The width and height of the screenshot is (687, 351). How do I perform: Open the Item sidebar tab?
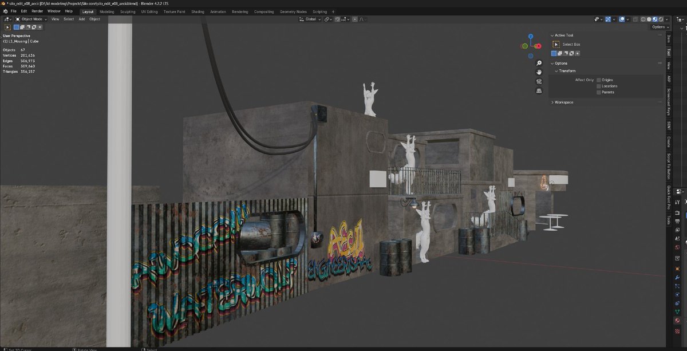pos(668,38)
